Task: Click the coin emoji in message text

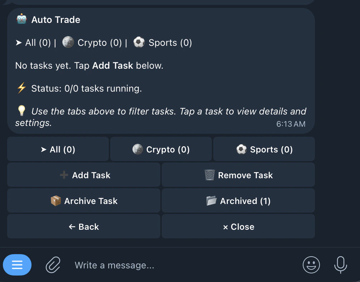Action: [68, 43]
